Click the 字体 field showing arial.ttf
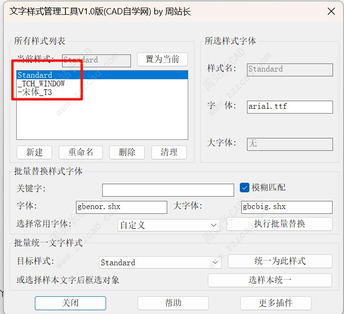The height and width of the screenshot is (314, 344). [290, 106]
